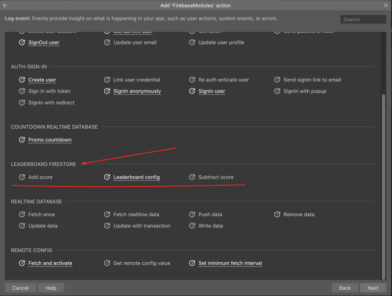Click the Push data icon
The width and height of the screenshot is (392, 296).
tap(192, 214)
